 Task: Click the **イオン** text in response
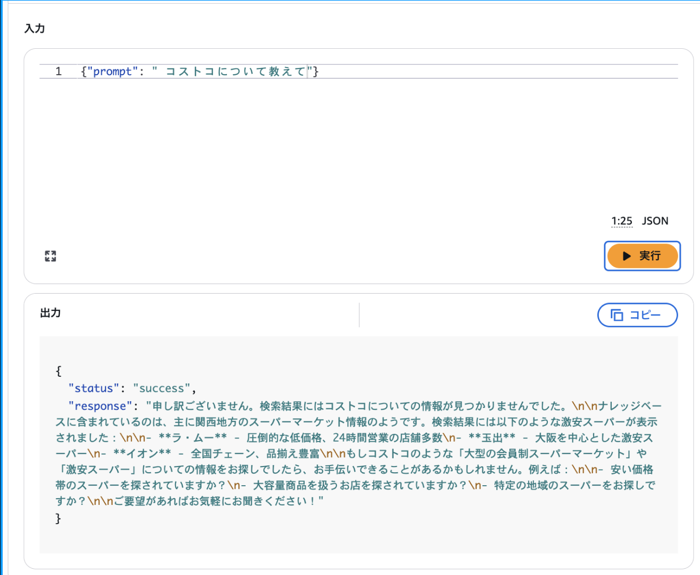[x=142, y=454]
